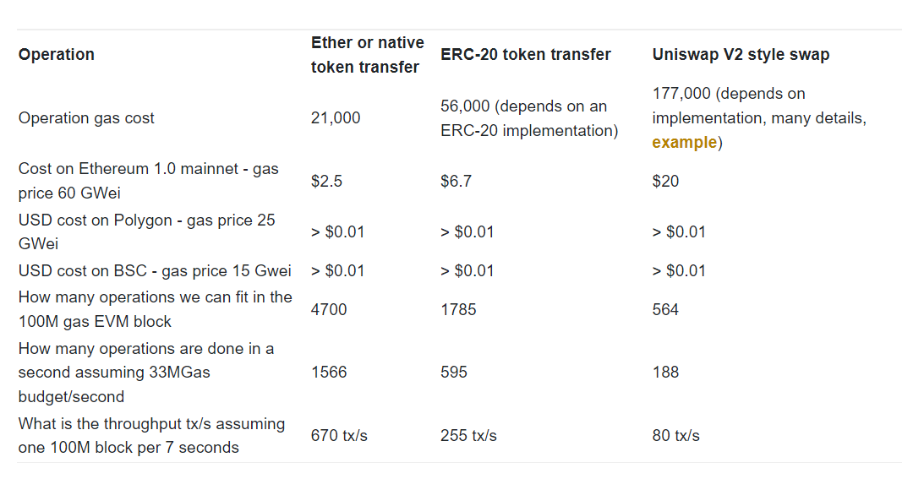The width and height of the screenshot is (924, 479).
Task: Select the $2.5 Ethereum mainnet cost cell
Action: (x=326, y=181)
